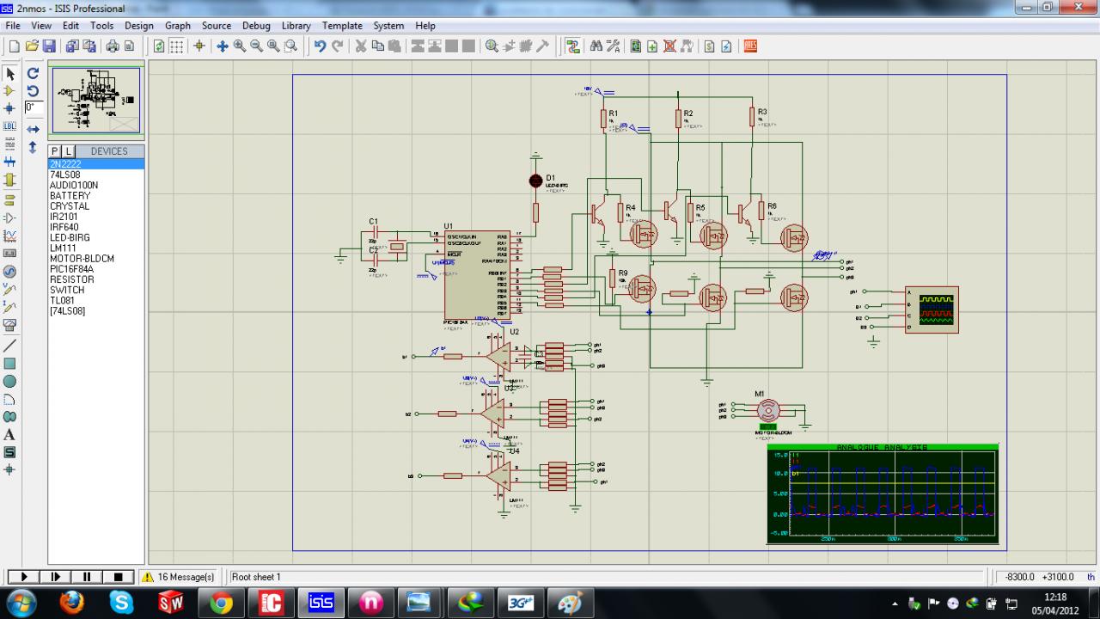Select the Graph mode tool
The width and height of the screenshot is (1100, 619).
(x=10, y=235)
